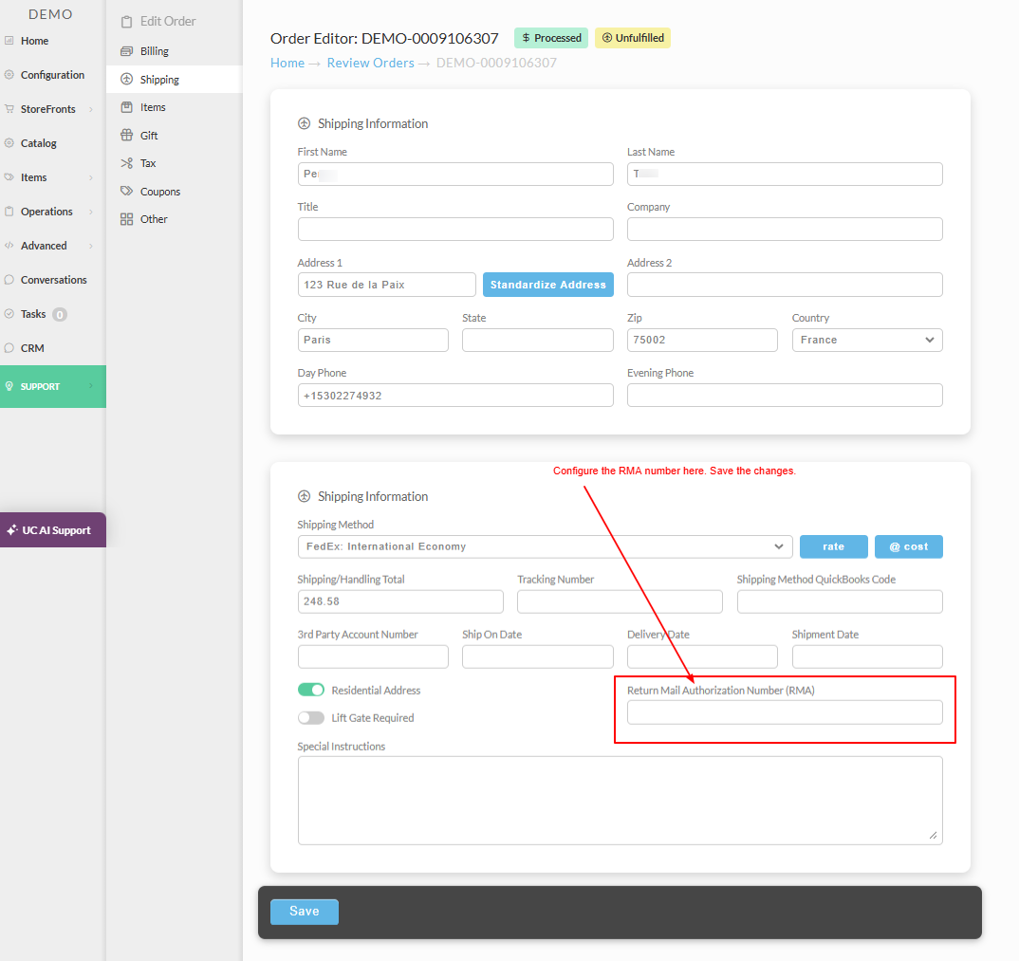Click the StoreFronts cart icon

(x=9, y=108)
